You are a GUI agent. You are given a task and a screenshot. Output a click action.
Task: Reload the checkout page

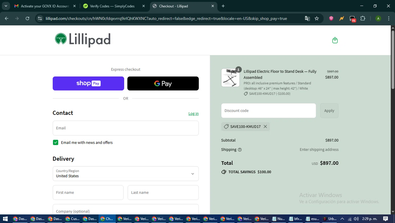pos(27,18)
